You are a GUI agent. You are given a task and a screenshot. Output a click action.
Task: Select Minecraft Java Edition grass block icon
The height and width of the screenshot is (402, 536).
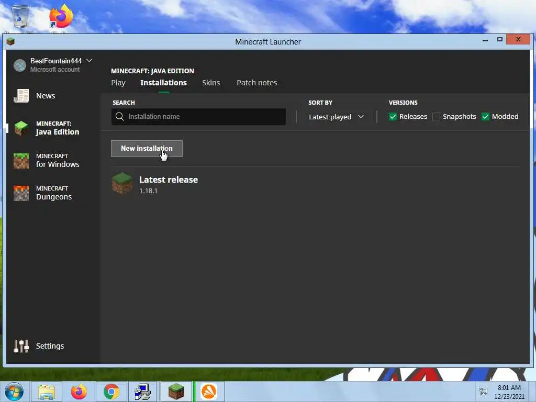click(x=21, y=128)
